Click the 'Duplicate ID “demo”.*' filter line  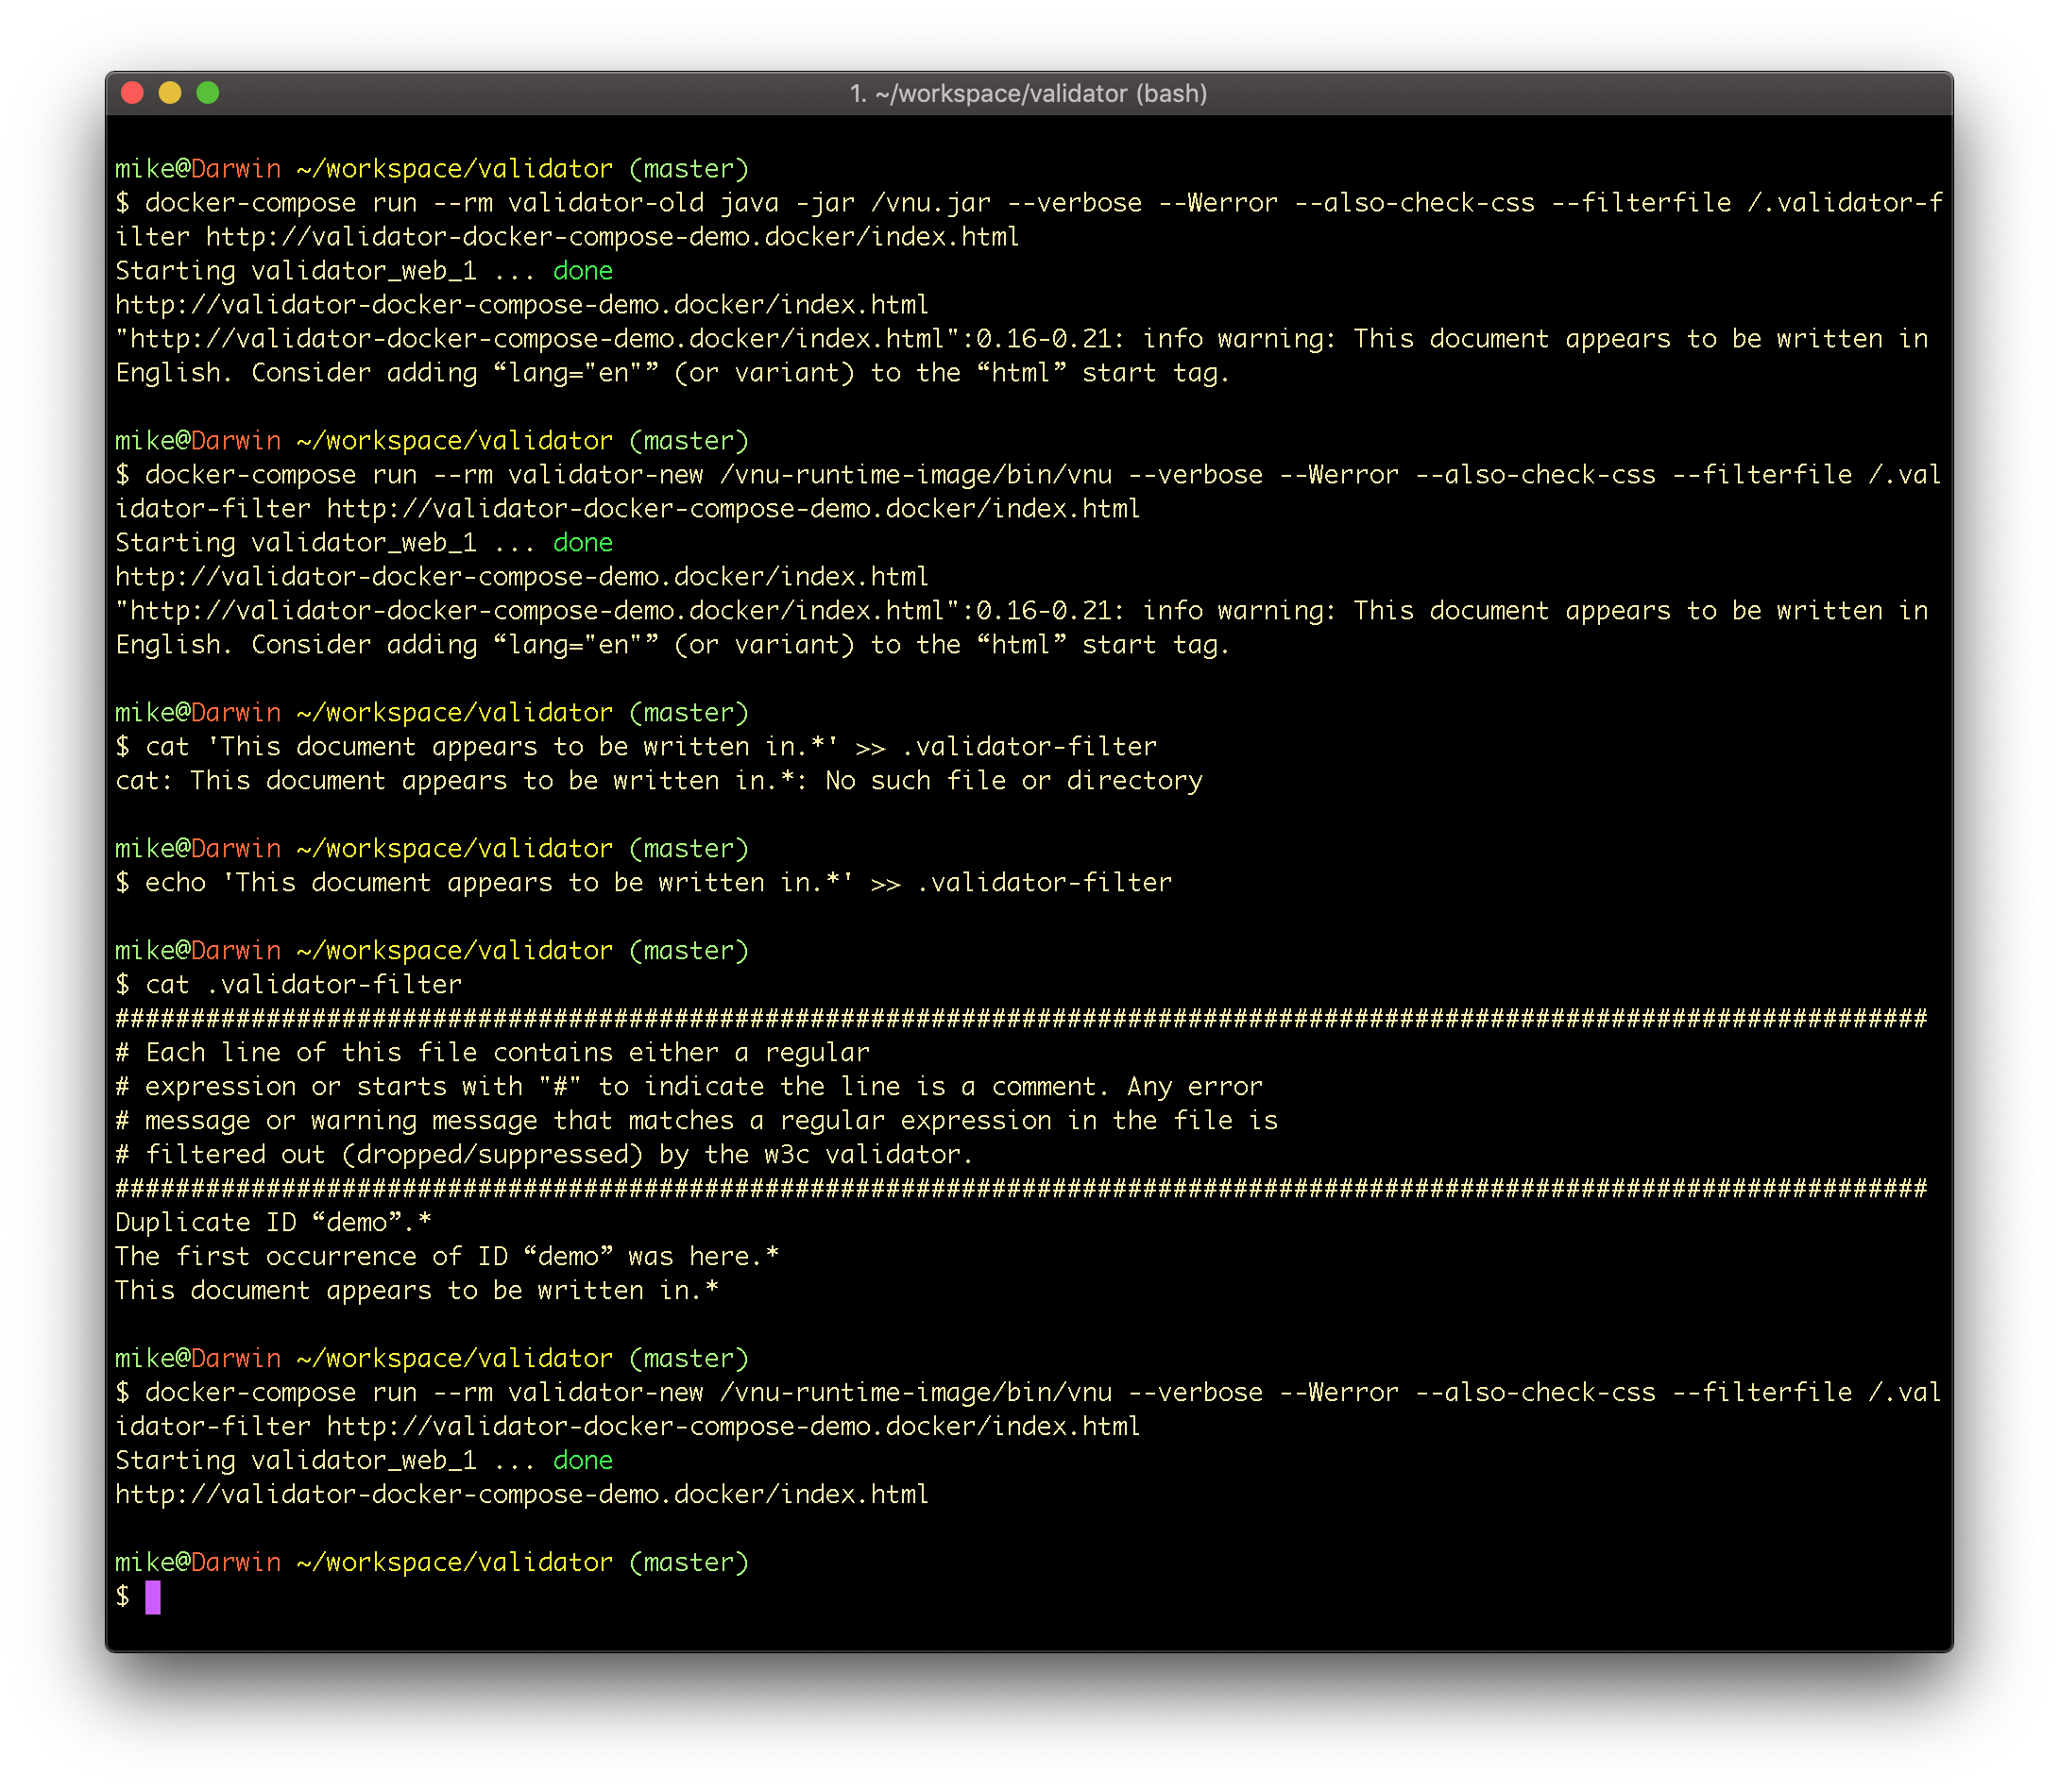click(x=273, y=1223)
